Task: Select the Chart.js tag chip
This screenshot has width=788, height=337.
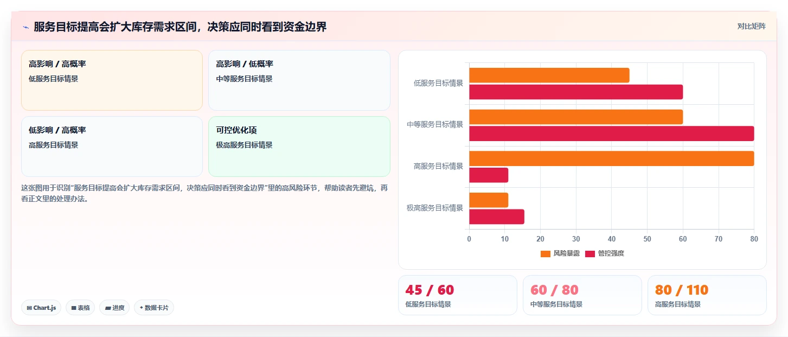Action: [x=41, y=308]
